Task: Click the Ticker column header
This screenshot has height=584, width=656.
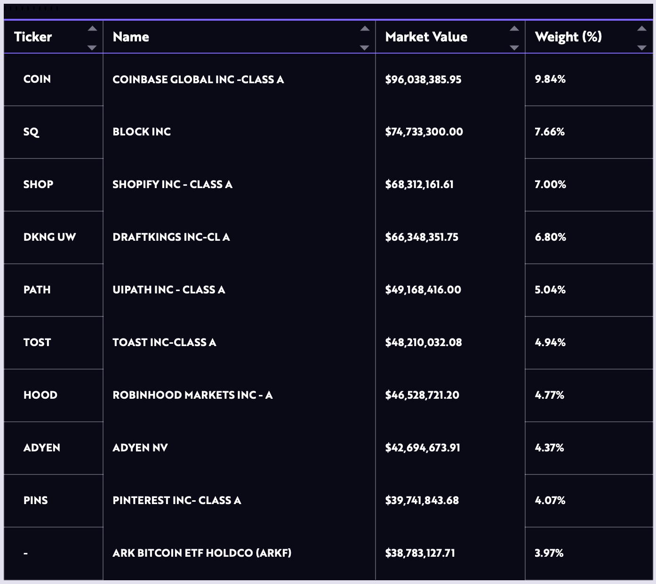Action: (54, 37)
